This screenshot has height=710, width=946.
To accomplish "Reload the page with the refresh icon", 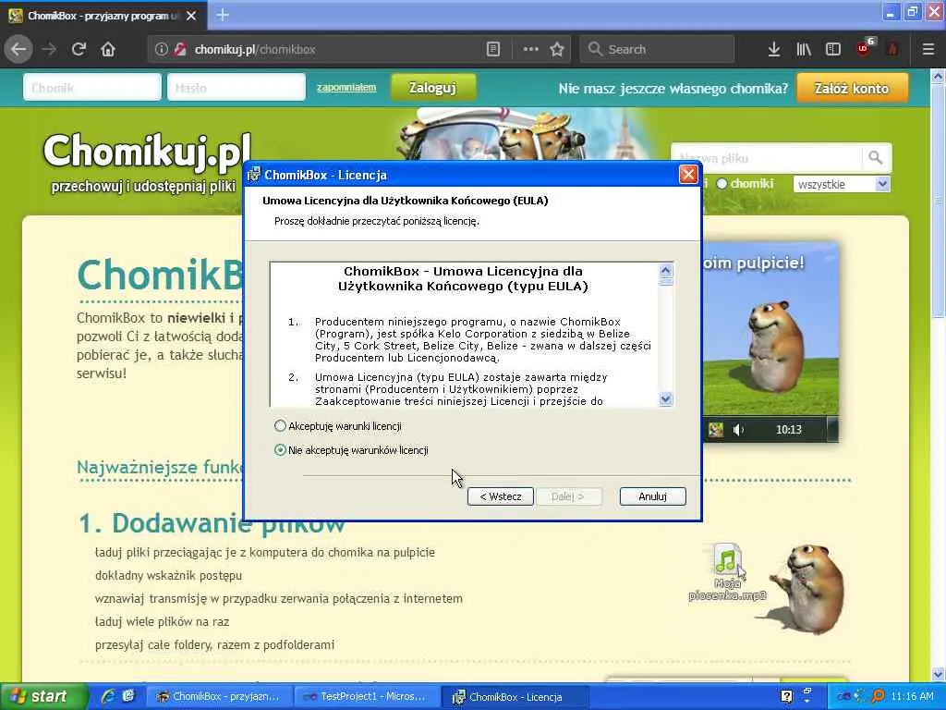I will tap(79, 49).
